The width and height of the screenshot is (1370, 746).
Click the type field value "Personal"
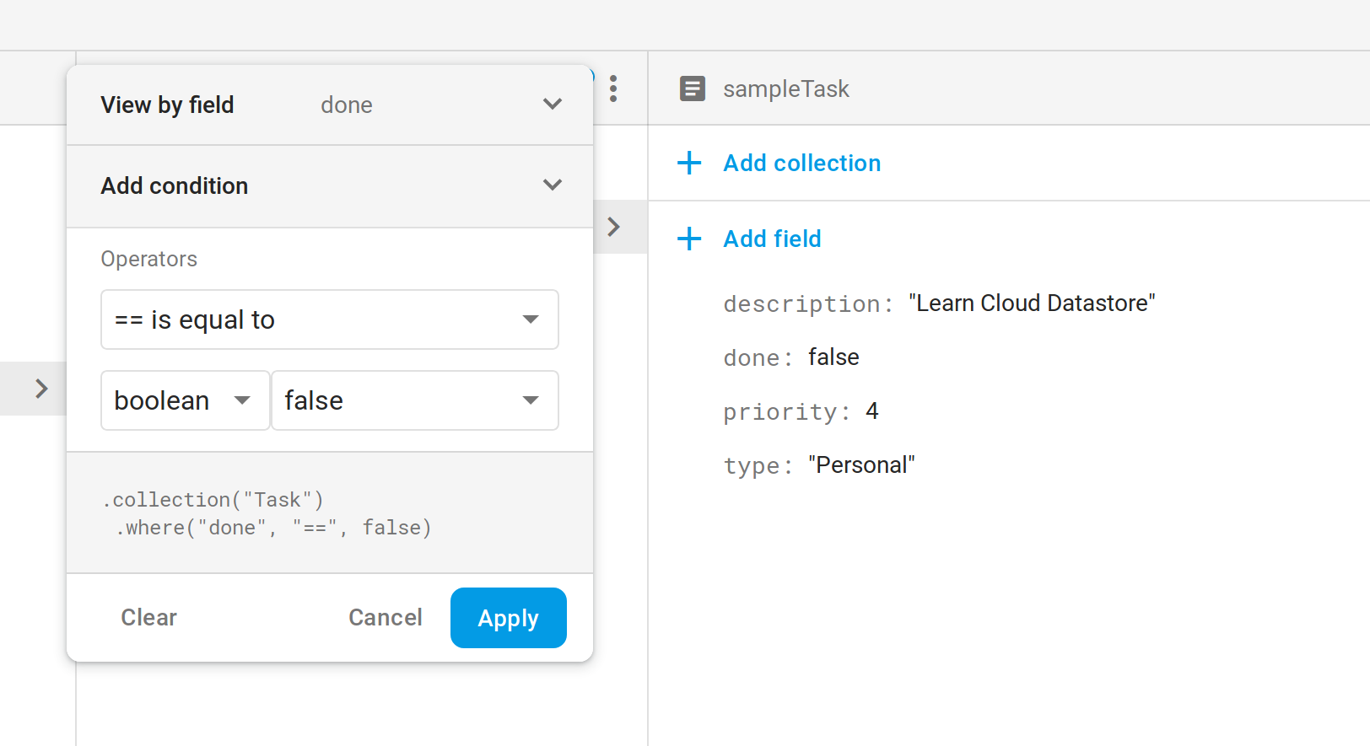[x=861, y=465]
